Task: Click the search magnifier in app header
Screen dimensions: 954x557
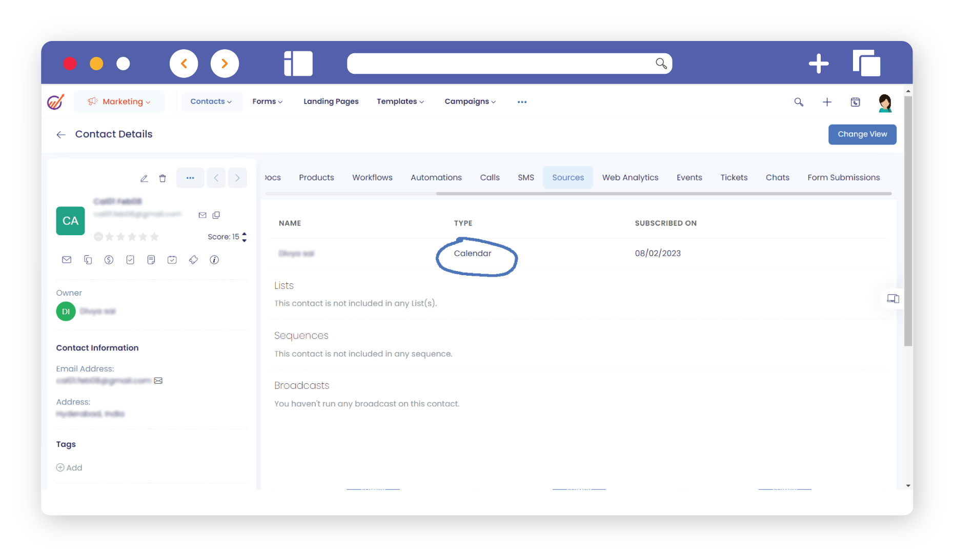Action: tap(799, 102)
